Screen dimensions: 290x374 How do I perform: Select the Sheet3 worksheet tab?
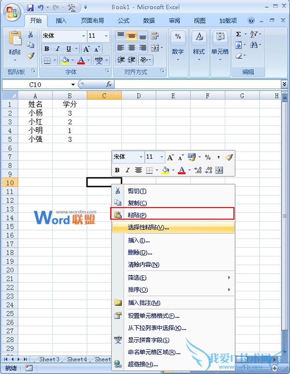coord(49,359)
